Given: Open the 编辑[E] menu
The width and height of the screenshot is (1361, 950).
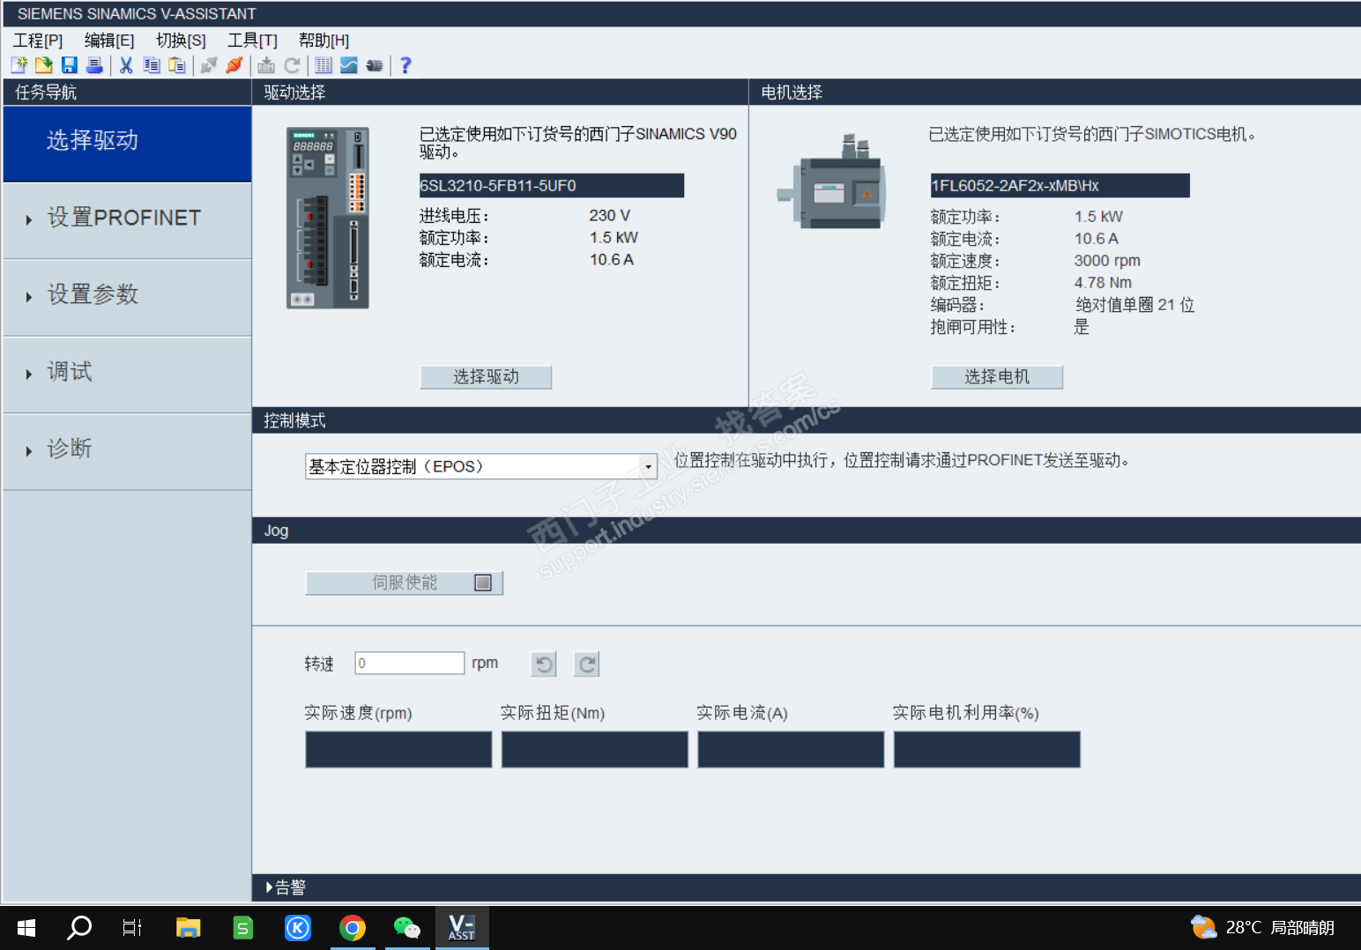Looking at the screenshot, I should coord(109,41).
